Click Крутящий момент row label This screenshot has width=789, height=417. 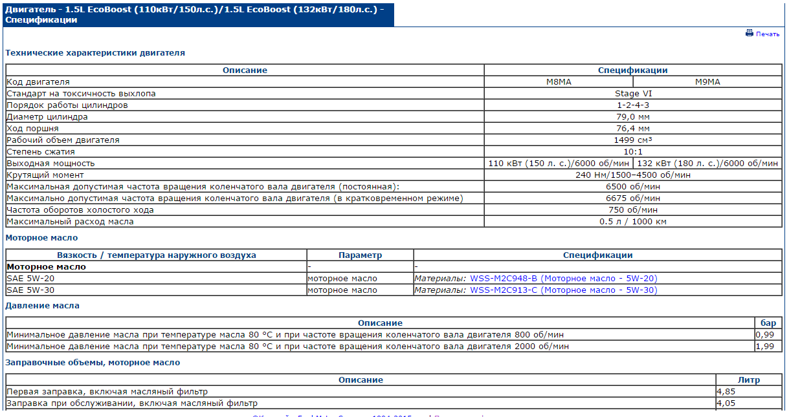(x=45, y=175)
